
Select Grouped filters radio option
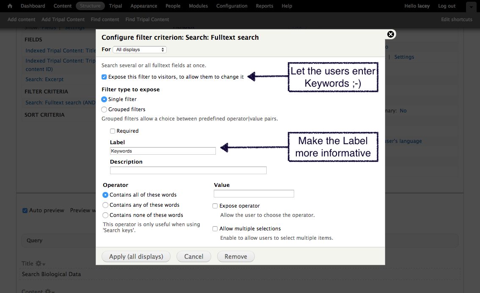click(105, 110)
